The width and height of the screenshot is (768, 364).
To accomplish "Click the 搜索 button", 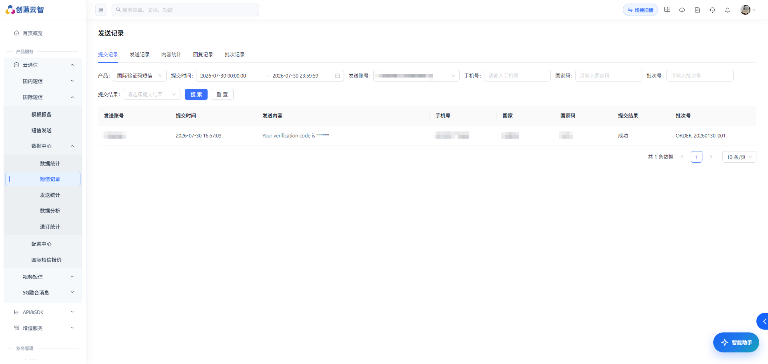I will pos(196,94).
